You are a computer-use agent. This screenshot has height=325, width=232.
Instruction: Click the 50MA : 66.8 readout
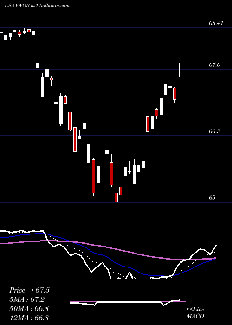click(29, 309)
